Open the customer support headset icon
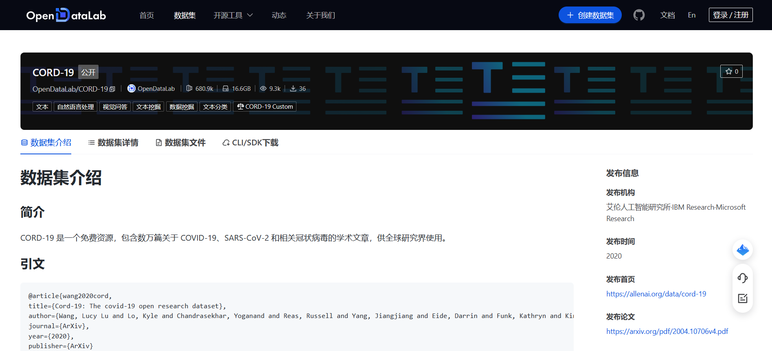This screenshot has width=772, height=351. (x=743, y=278)
